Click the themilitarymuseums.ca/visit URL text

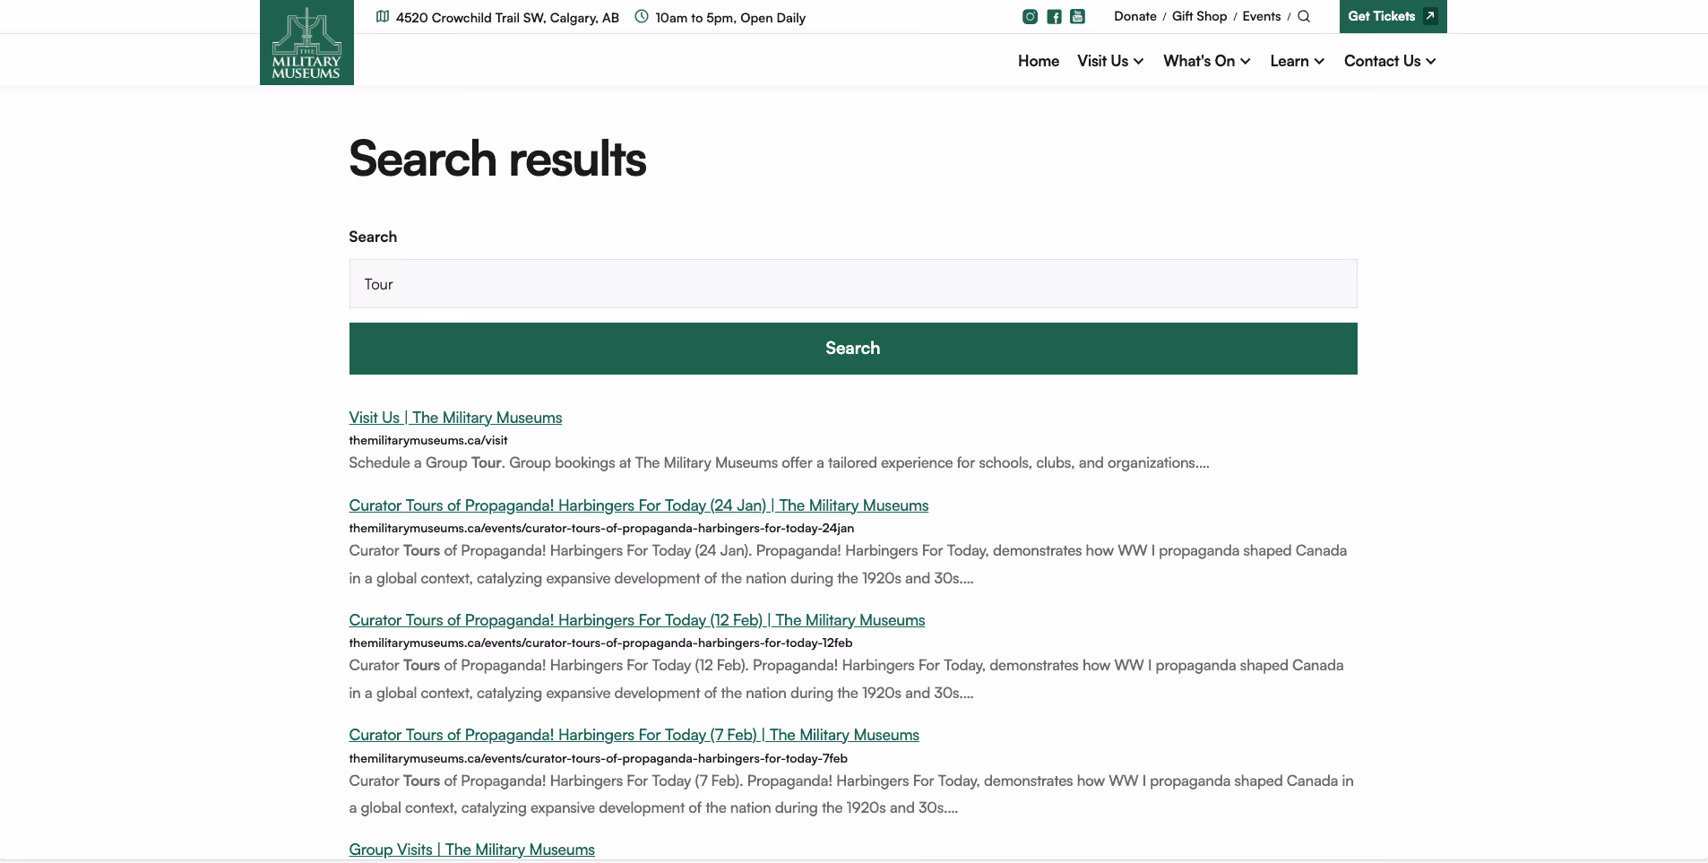click(428, 440)
